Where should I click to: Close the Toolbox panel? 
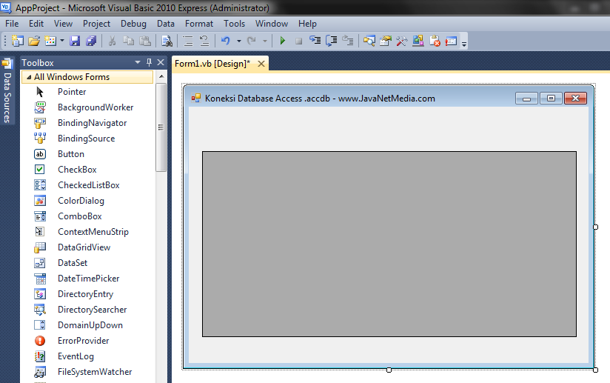tap(161, 62)
